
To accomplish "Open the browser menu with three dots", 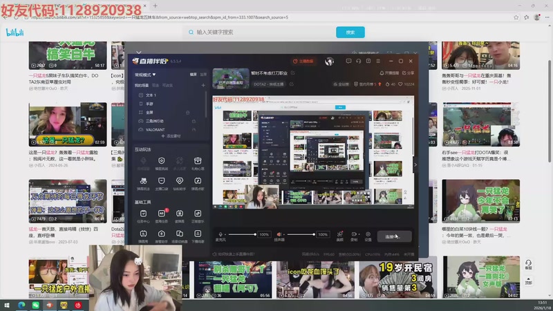I will coord(547,17).
